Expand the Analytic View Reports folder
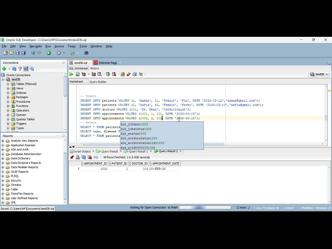This screenshot has width=332, height=249. (3, 141)
